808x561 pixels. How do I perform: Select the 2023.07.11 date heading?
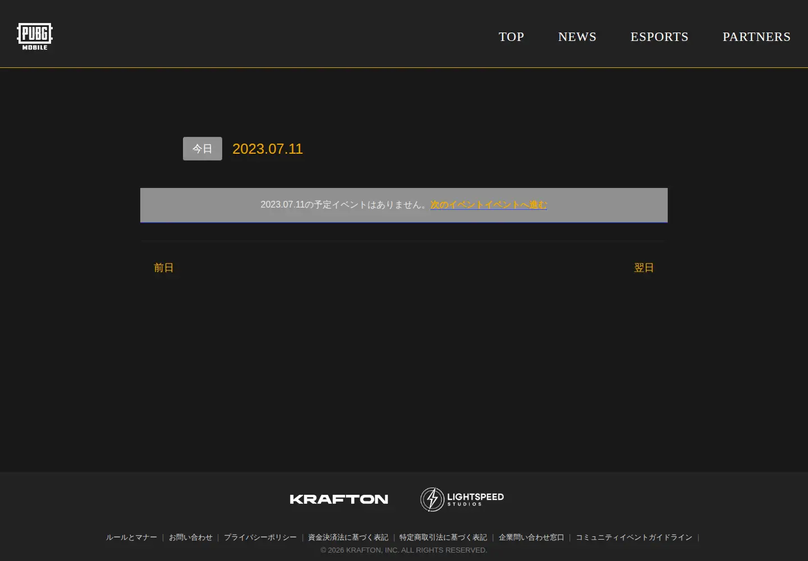[x=268, y=149]
